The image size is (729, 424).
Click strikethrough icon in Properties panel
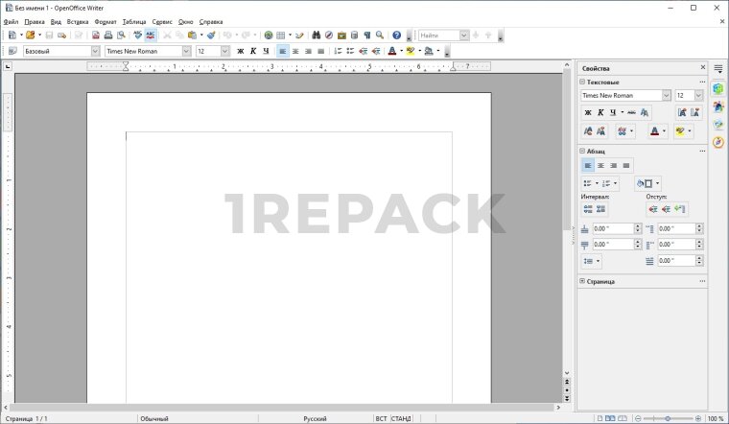[x=631, y=112]
